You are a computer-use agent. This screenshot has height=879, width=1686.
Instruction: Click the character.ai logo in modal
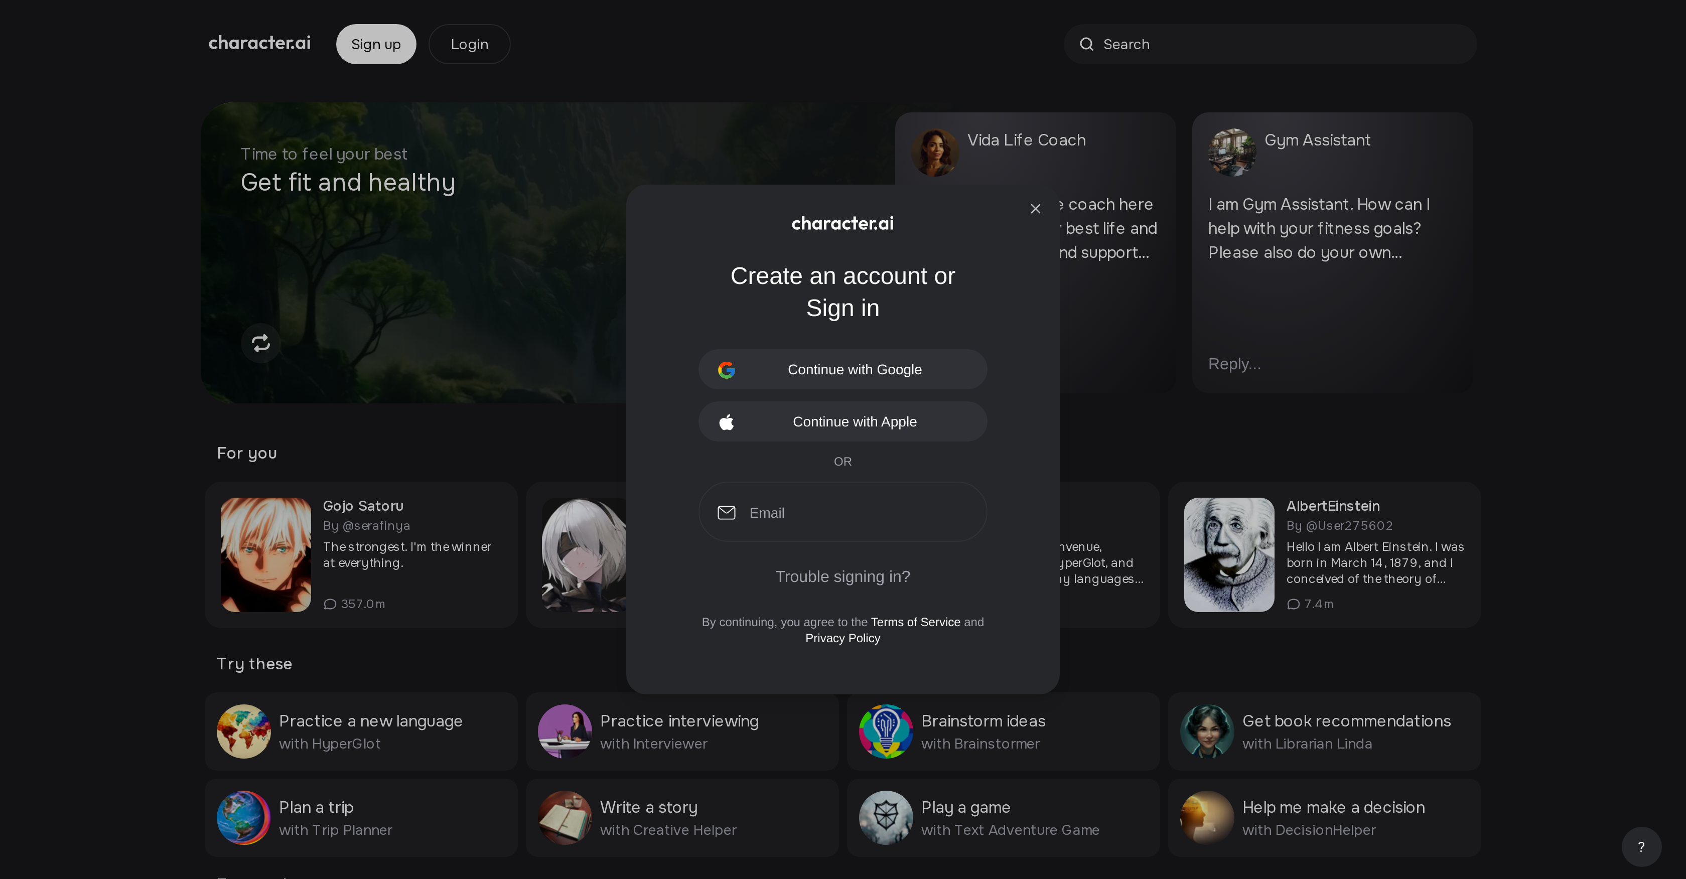[843, 222]
